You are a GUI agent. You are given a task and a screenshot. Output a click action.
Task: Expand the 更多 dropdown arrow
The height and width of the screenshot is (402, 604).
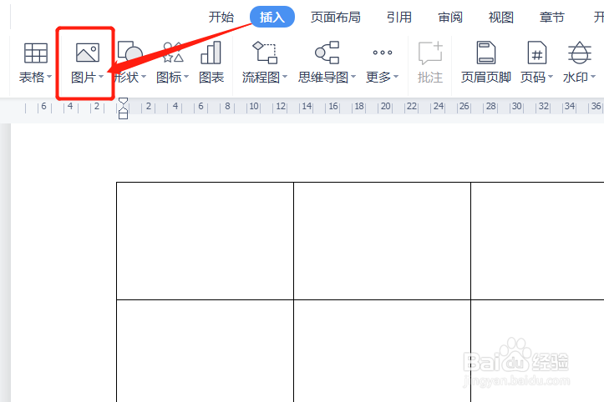click(396, 77)
